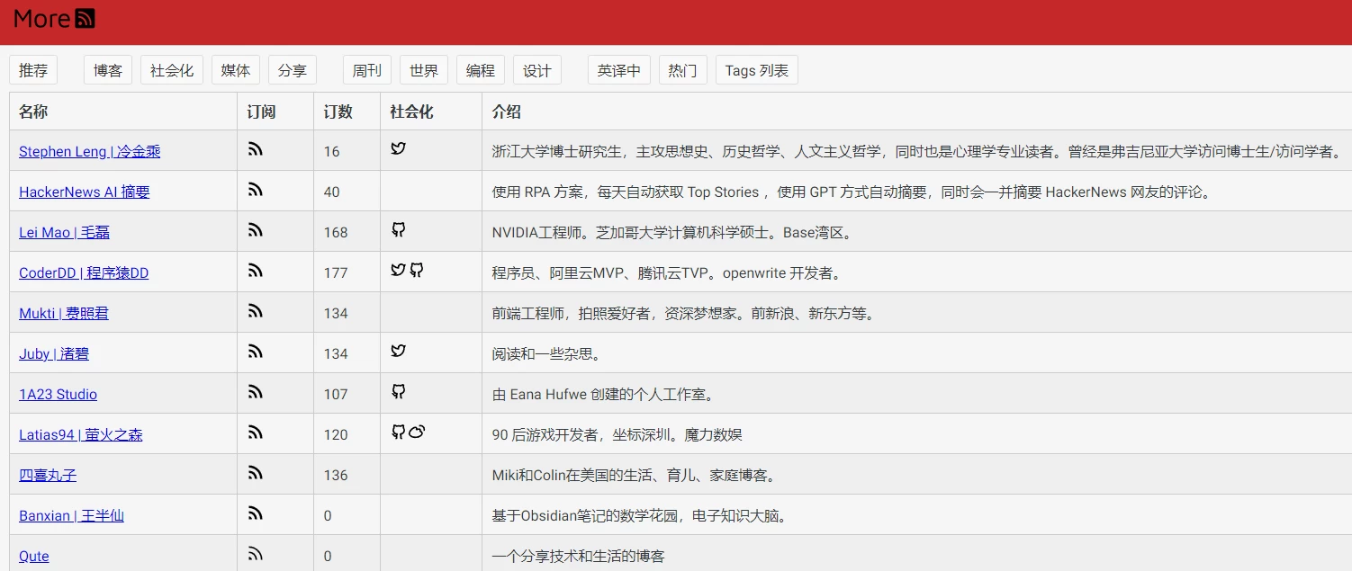Viewport: 1352px width, 571px height.
Task: Show the Tags 列表 page
Action: point(756,70)
